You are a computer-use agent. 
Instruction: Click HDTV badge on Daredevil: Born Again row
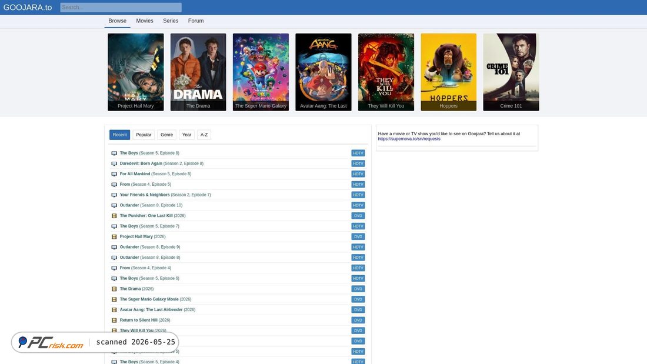click(x=358, y=163)
